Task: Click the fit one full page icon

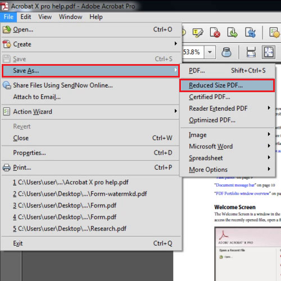Action: (269, 52)
